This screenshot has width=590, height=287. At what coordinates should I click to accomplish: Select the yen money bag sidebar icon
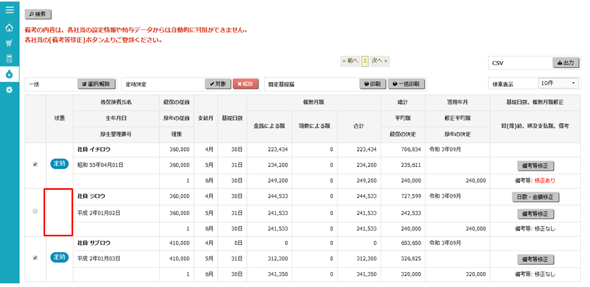coord(9,74)
